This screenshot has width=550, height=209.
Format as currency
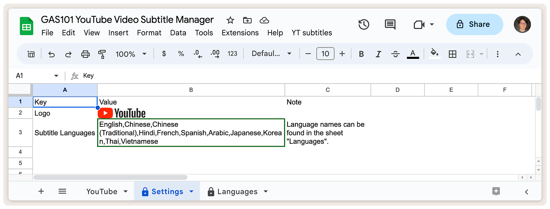coord(164,54)
